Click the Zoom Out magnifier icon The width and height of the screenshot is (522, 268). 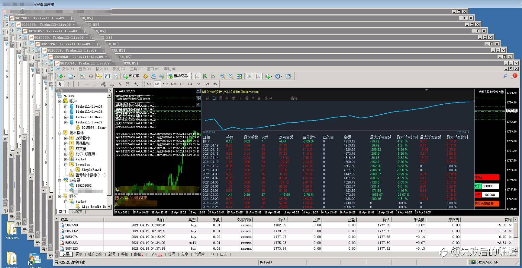tap(231, 76)
